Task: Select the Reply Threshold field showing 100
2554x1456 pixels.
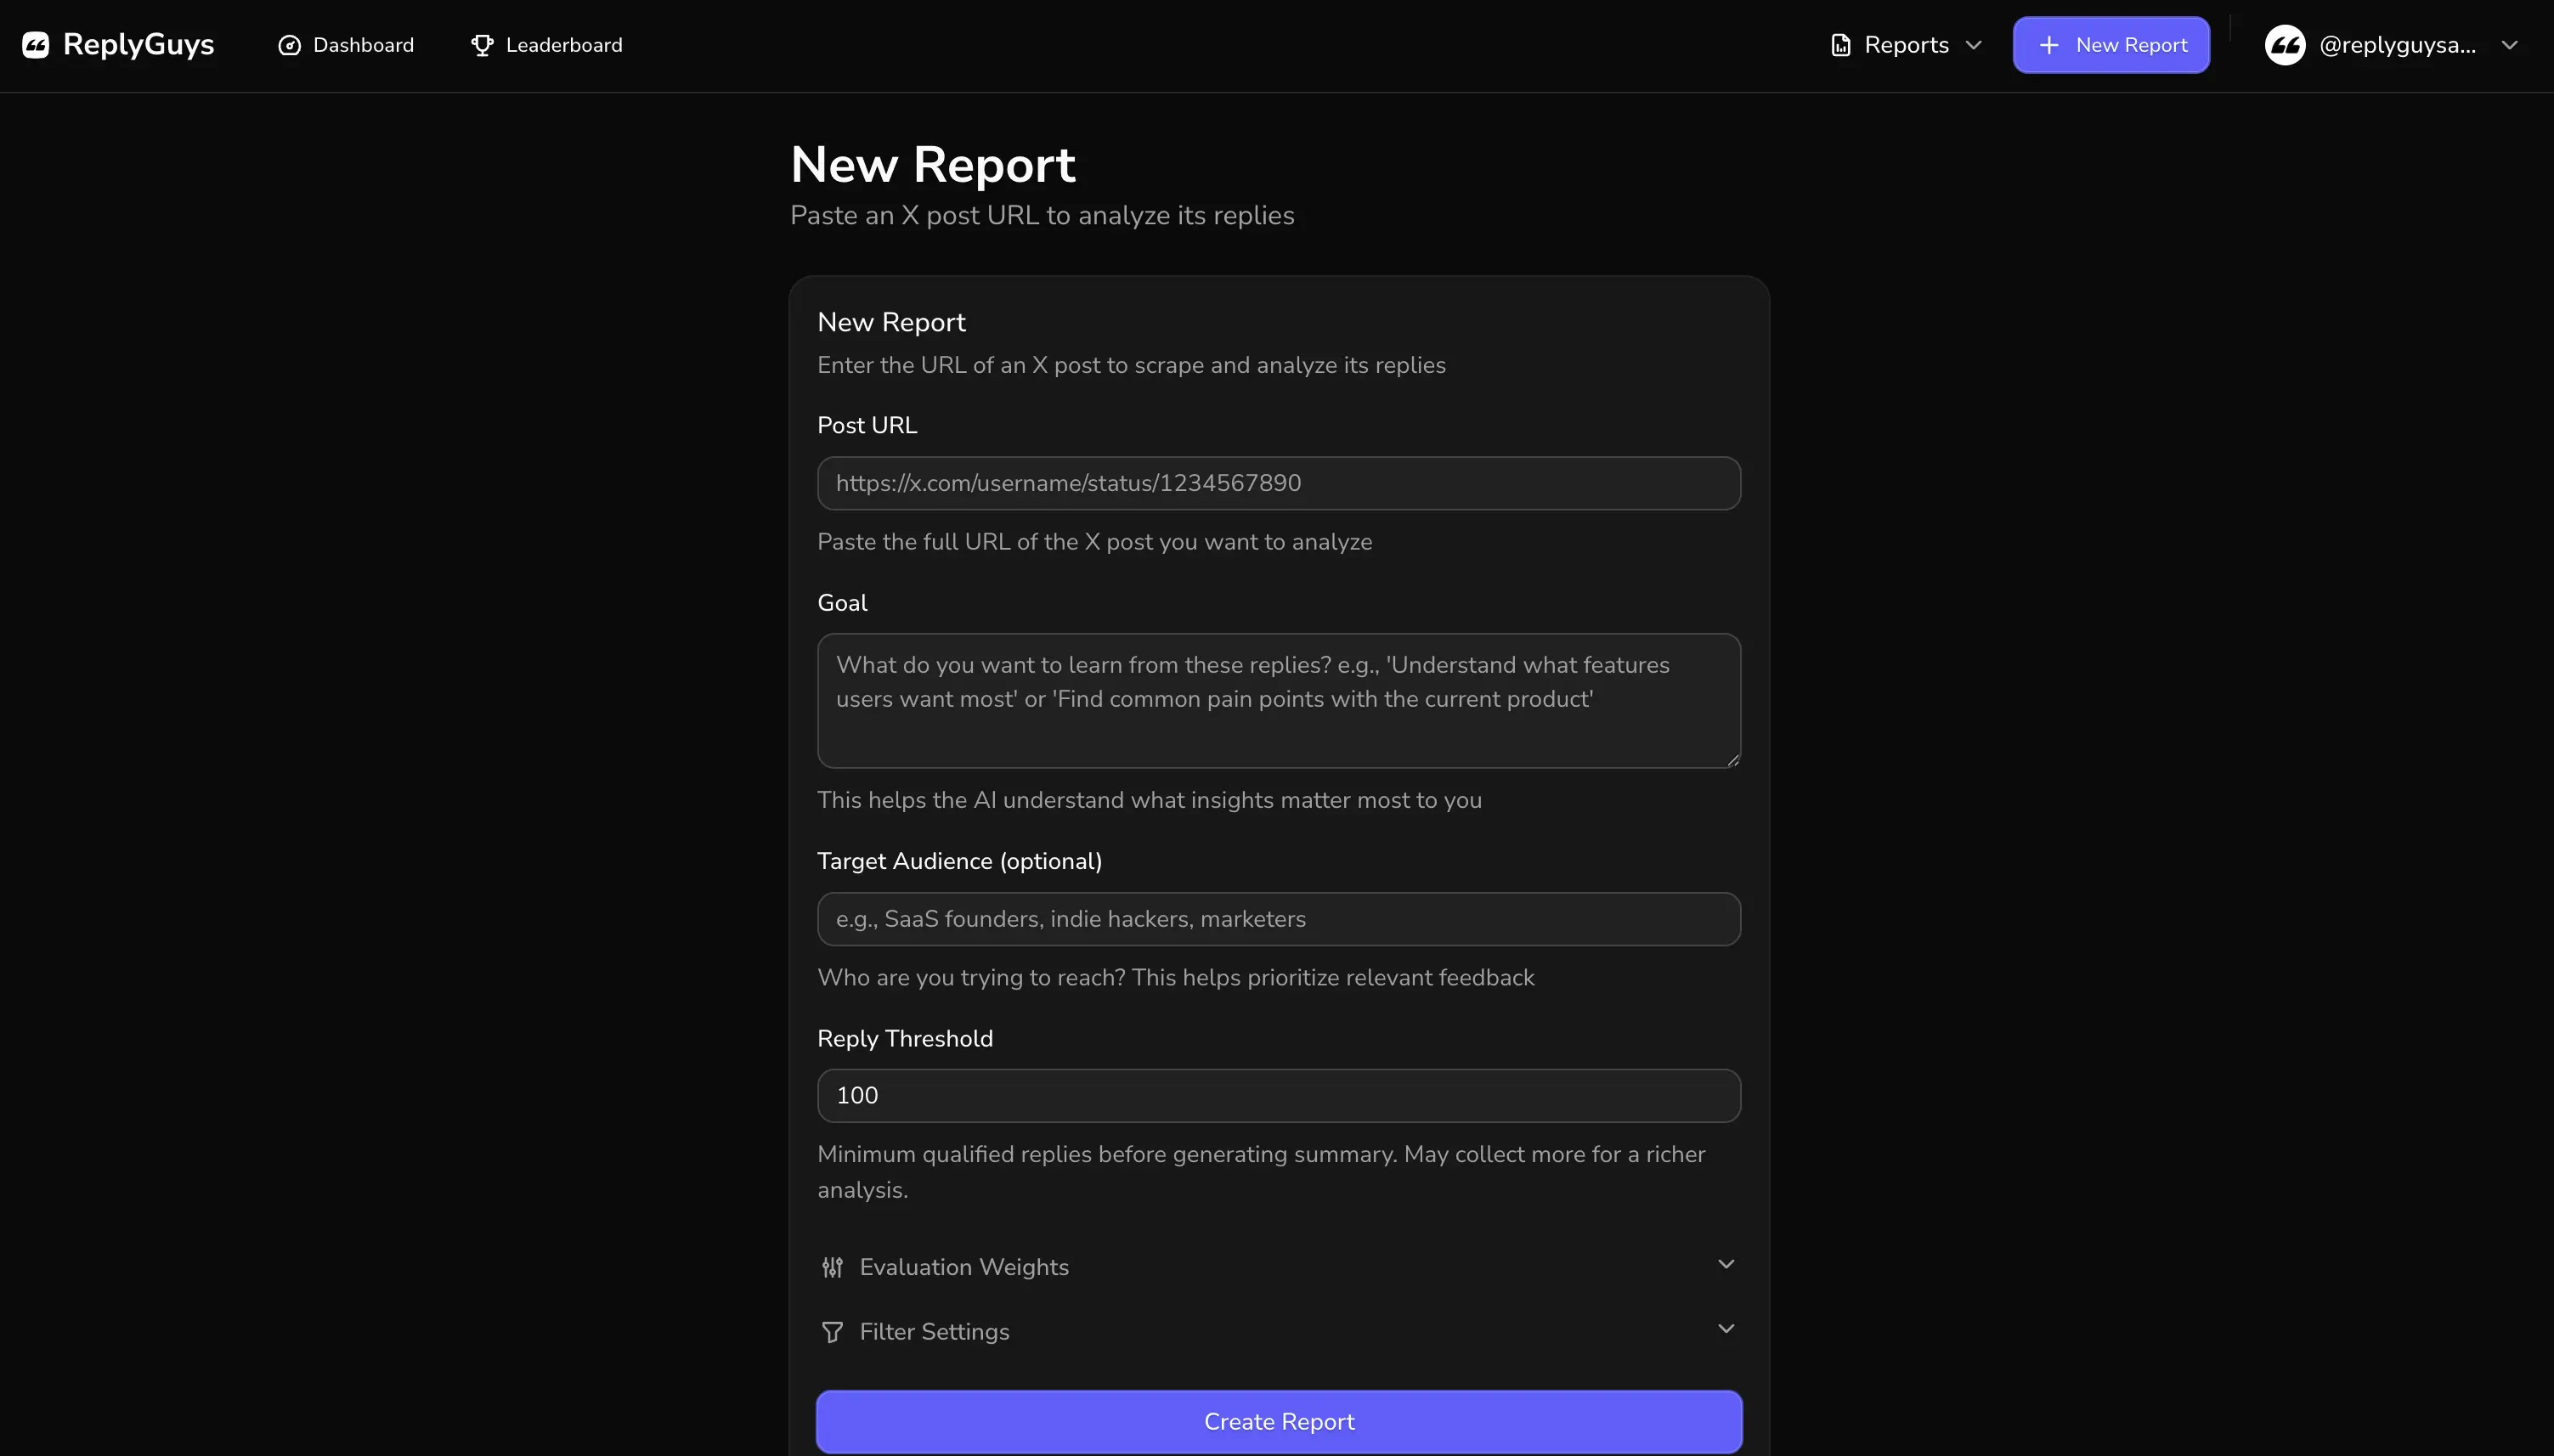Action: pyautogui.click(x=1279, y=1094)
